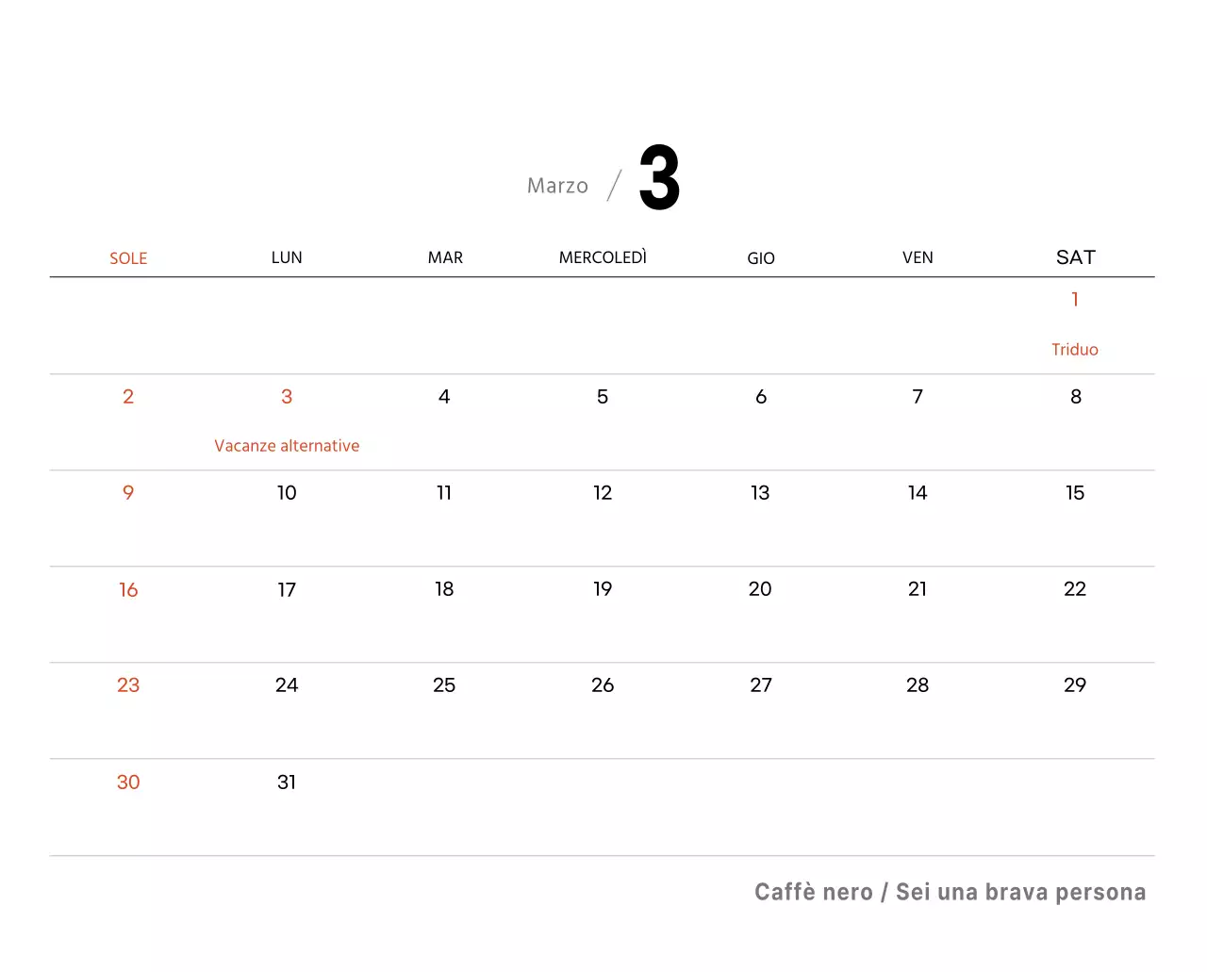1207x972 pixels.
Task: Click date 9 in red
Action: click(x=128, y=493)
